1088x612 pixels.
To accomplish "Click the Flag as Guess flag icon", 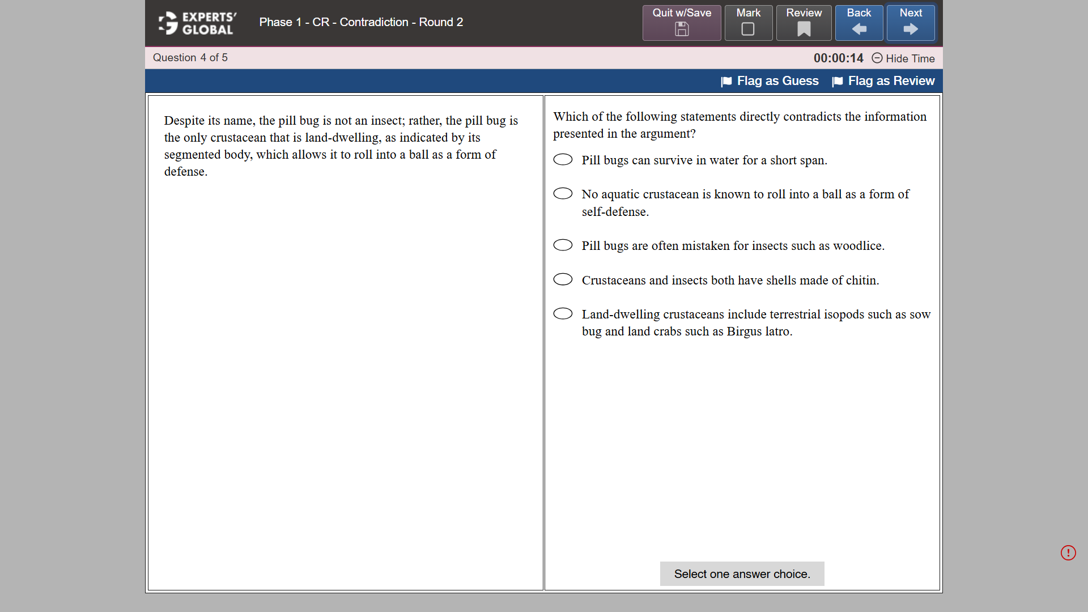I will pos(726,81).
